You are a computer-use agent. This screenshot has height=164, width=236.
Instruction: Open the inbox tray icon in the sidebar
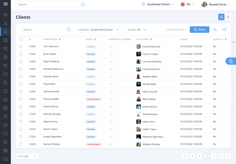[5, 159]
